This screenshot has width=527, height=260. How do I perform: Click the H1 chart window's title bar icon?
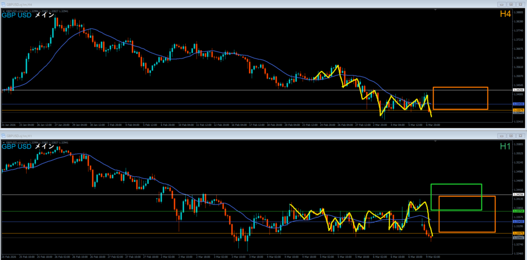(3, 136)
